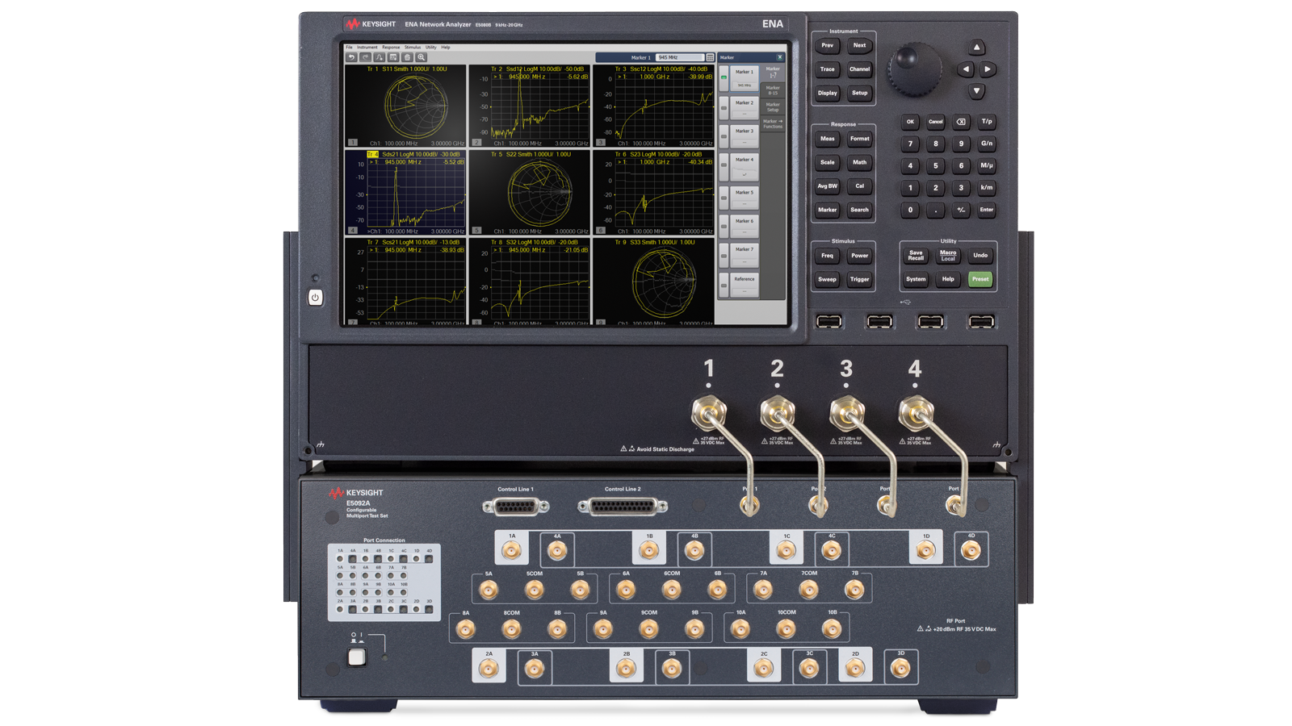1292x726 pixels.
Task: Switch to the Marker 8-15 tab
Action: point(772,89)
